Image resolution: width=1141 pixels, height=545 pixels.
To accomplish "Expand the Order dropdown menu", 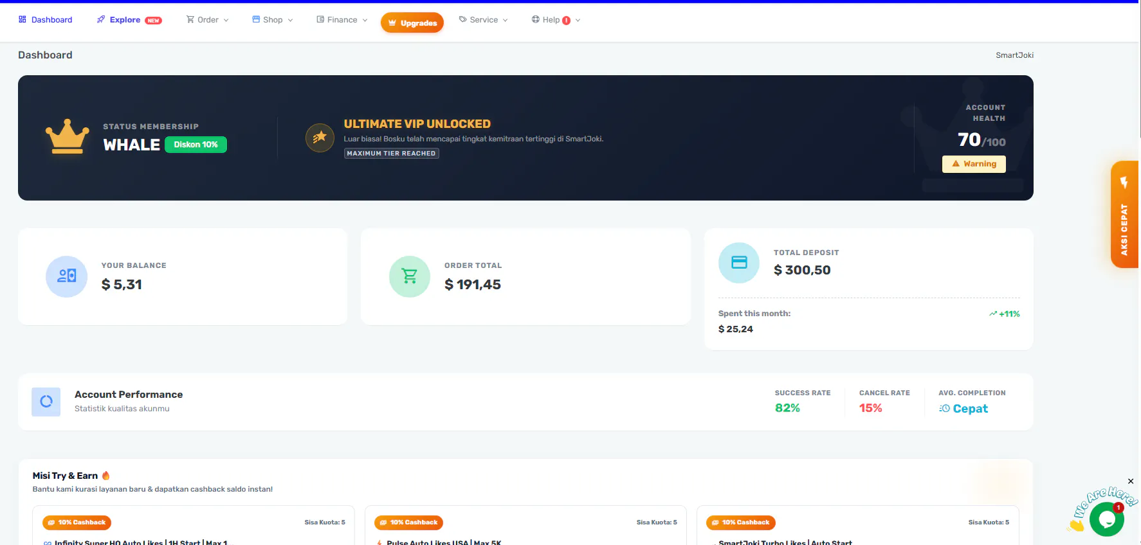I will pos(207,20).
